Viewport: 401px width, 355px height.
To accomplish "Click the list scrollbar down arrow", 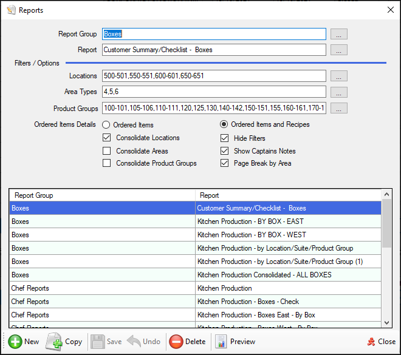I will pyautogui.click(x=386, y=322).
